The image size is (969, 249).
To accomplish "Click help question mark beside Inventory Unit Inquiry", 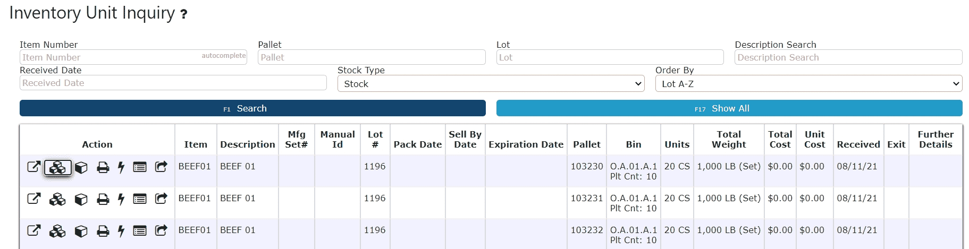I will [x=184, y=14].
